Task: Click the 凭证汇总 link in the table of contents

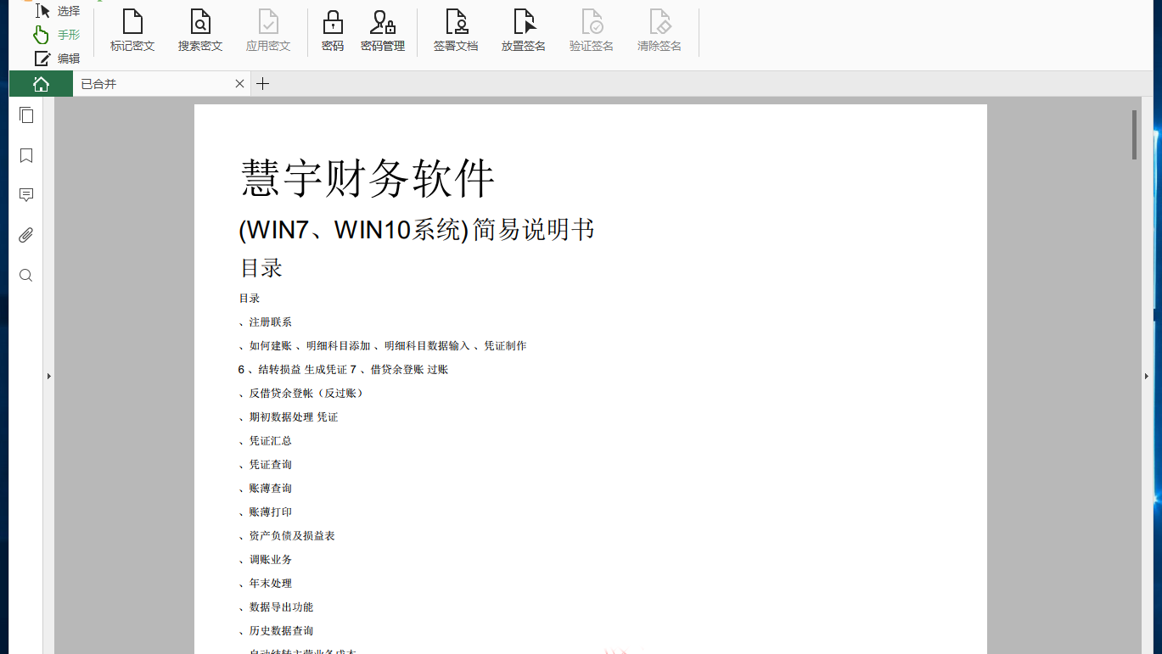Action: (x=269, y=440)
